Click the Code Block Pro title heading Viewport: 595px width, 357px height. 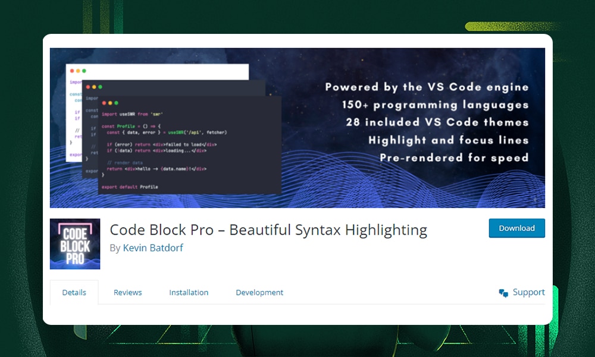click(x=268, y=230)
